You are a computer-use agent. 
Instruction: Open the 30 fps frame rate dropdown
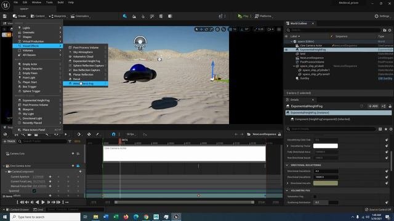click(131, 134)
